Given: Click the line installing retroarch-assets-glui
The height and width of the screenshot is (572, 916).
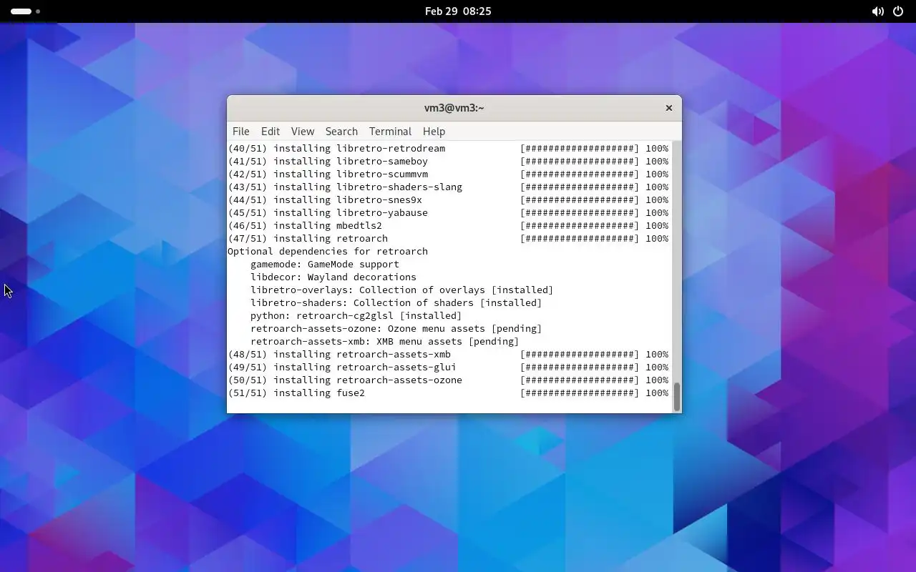Looking at the screenshot, I should tap(448, 368).
